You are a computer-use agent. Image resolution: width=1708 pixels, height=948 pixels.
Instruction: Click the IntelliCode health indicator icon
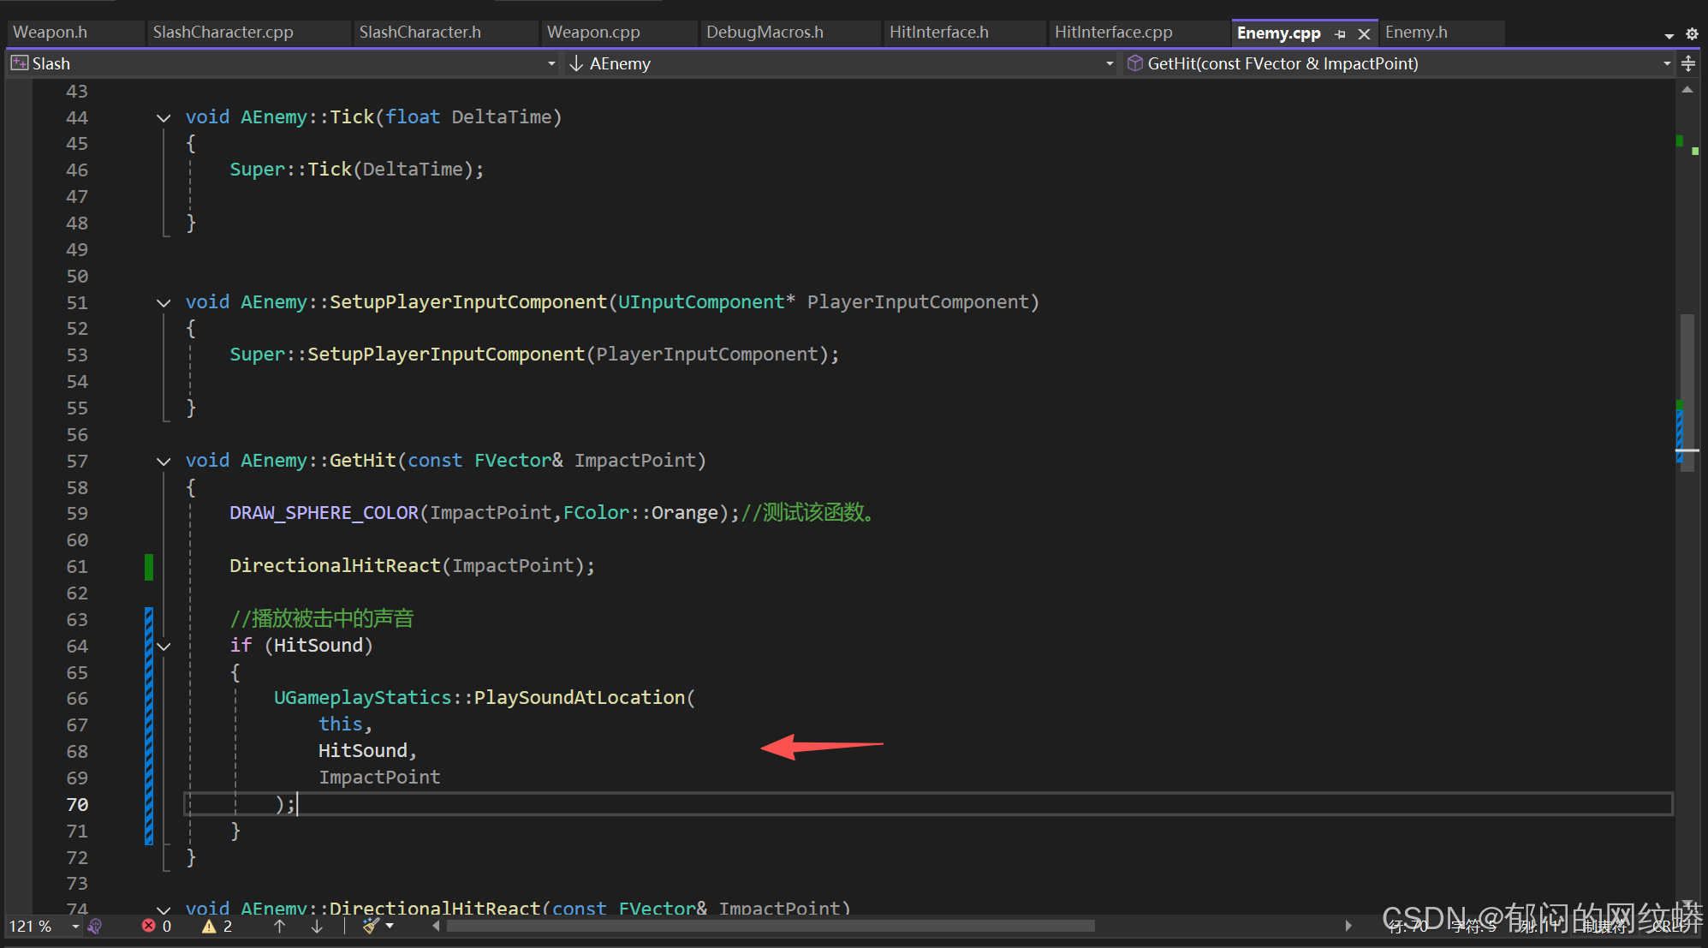[95, 926]
